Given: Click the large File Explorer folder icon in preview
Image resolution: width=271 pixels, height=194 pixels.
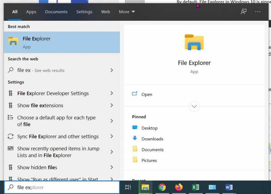Looking at the screenshot, I should point(194,42).
